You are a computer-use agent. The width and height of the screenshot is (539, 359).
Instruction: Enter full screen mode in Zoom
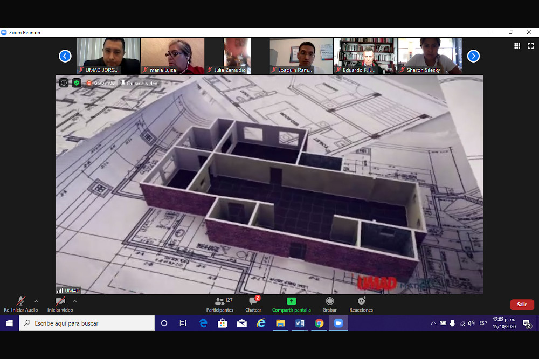pos(530,46)
